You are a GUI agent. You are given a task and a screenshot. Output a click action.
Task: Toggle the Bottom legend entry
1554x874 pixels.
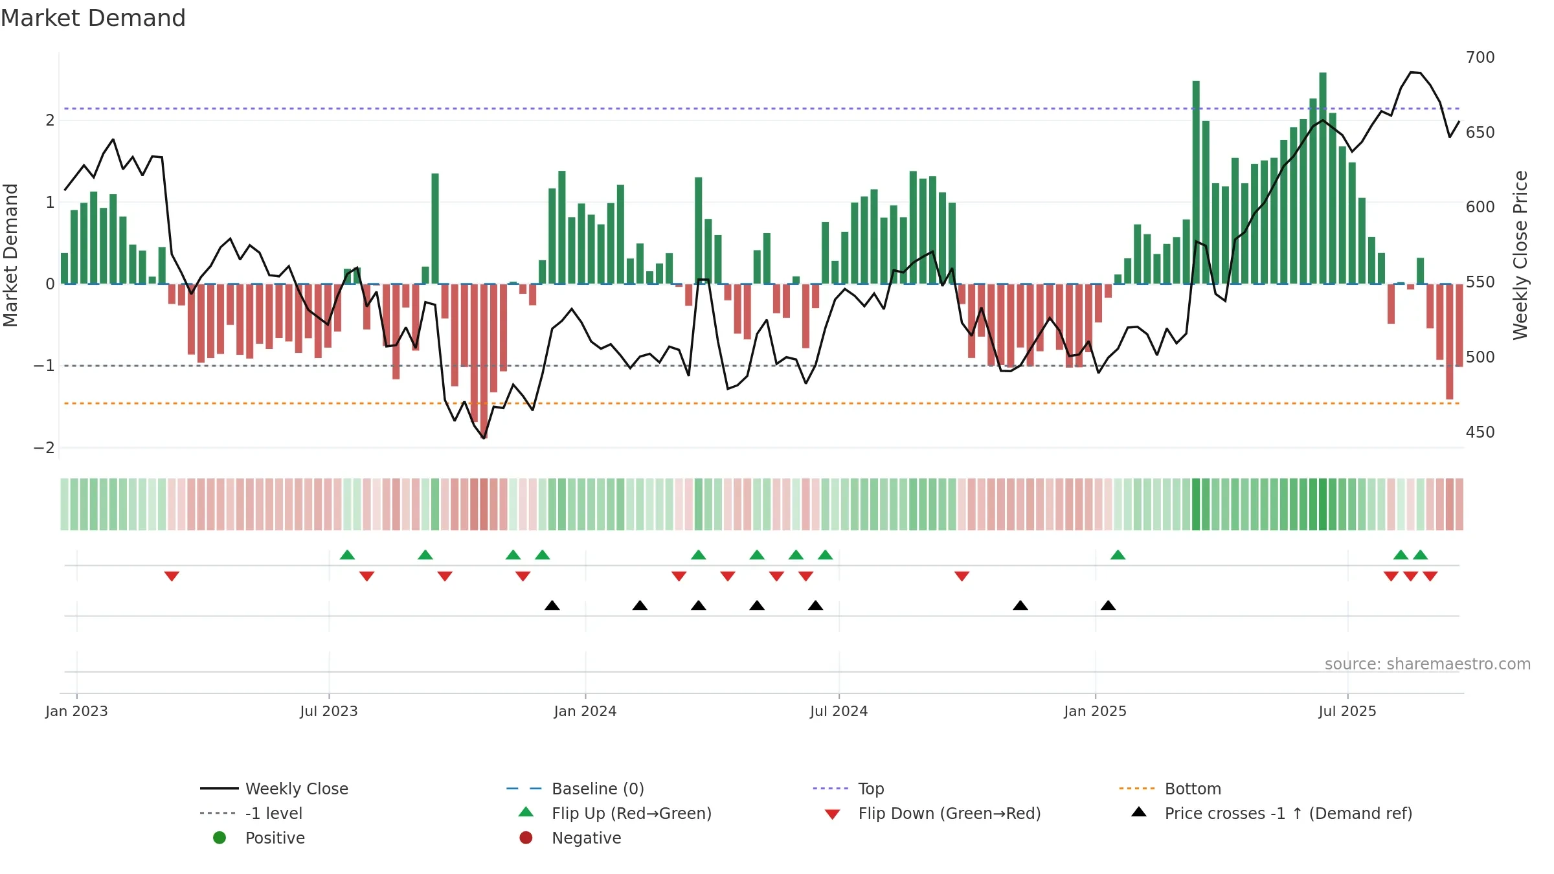[1170, 789]
